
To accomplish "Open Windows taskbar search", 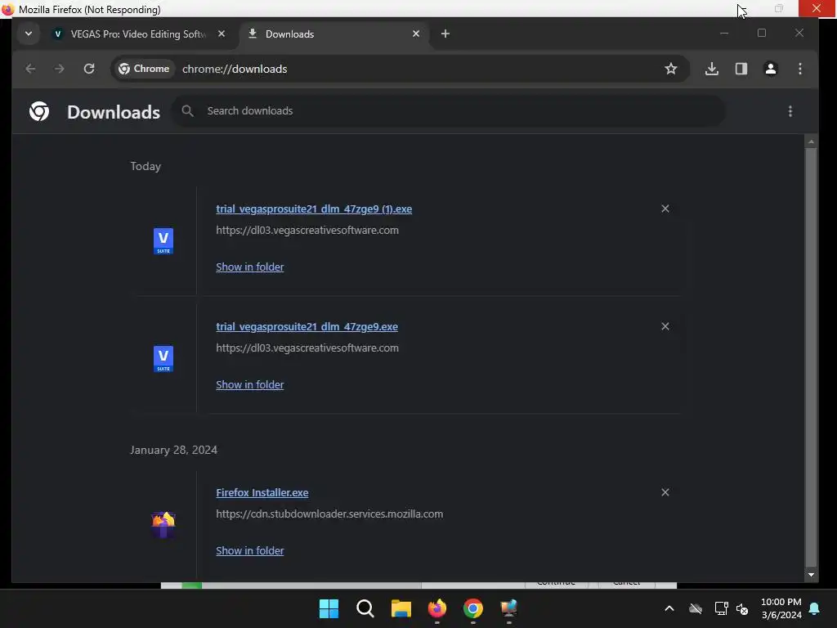I will pos(365,608).
